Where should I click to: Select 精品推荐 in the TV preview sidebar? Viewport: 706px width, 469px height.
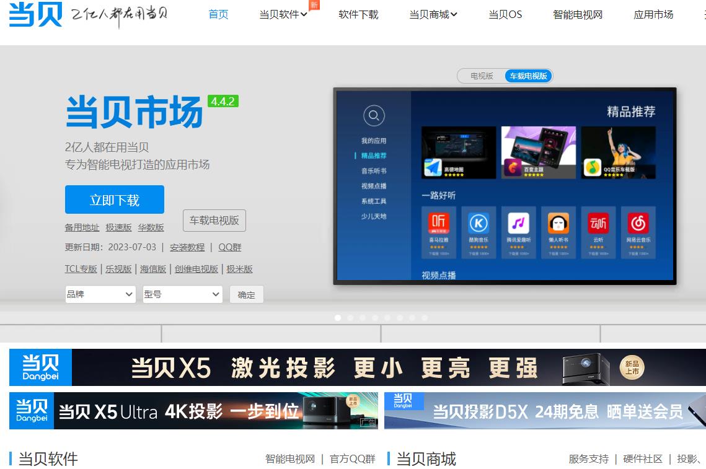coord(374,156)
